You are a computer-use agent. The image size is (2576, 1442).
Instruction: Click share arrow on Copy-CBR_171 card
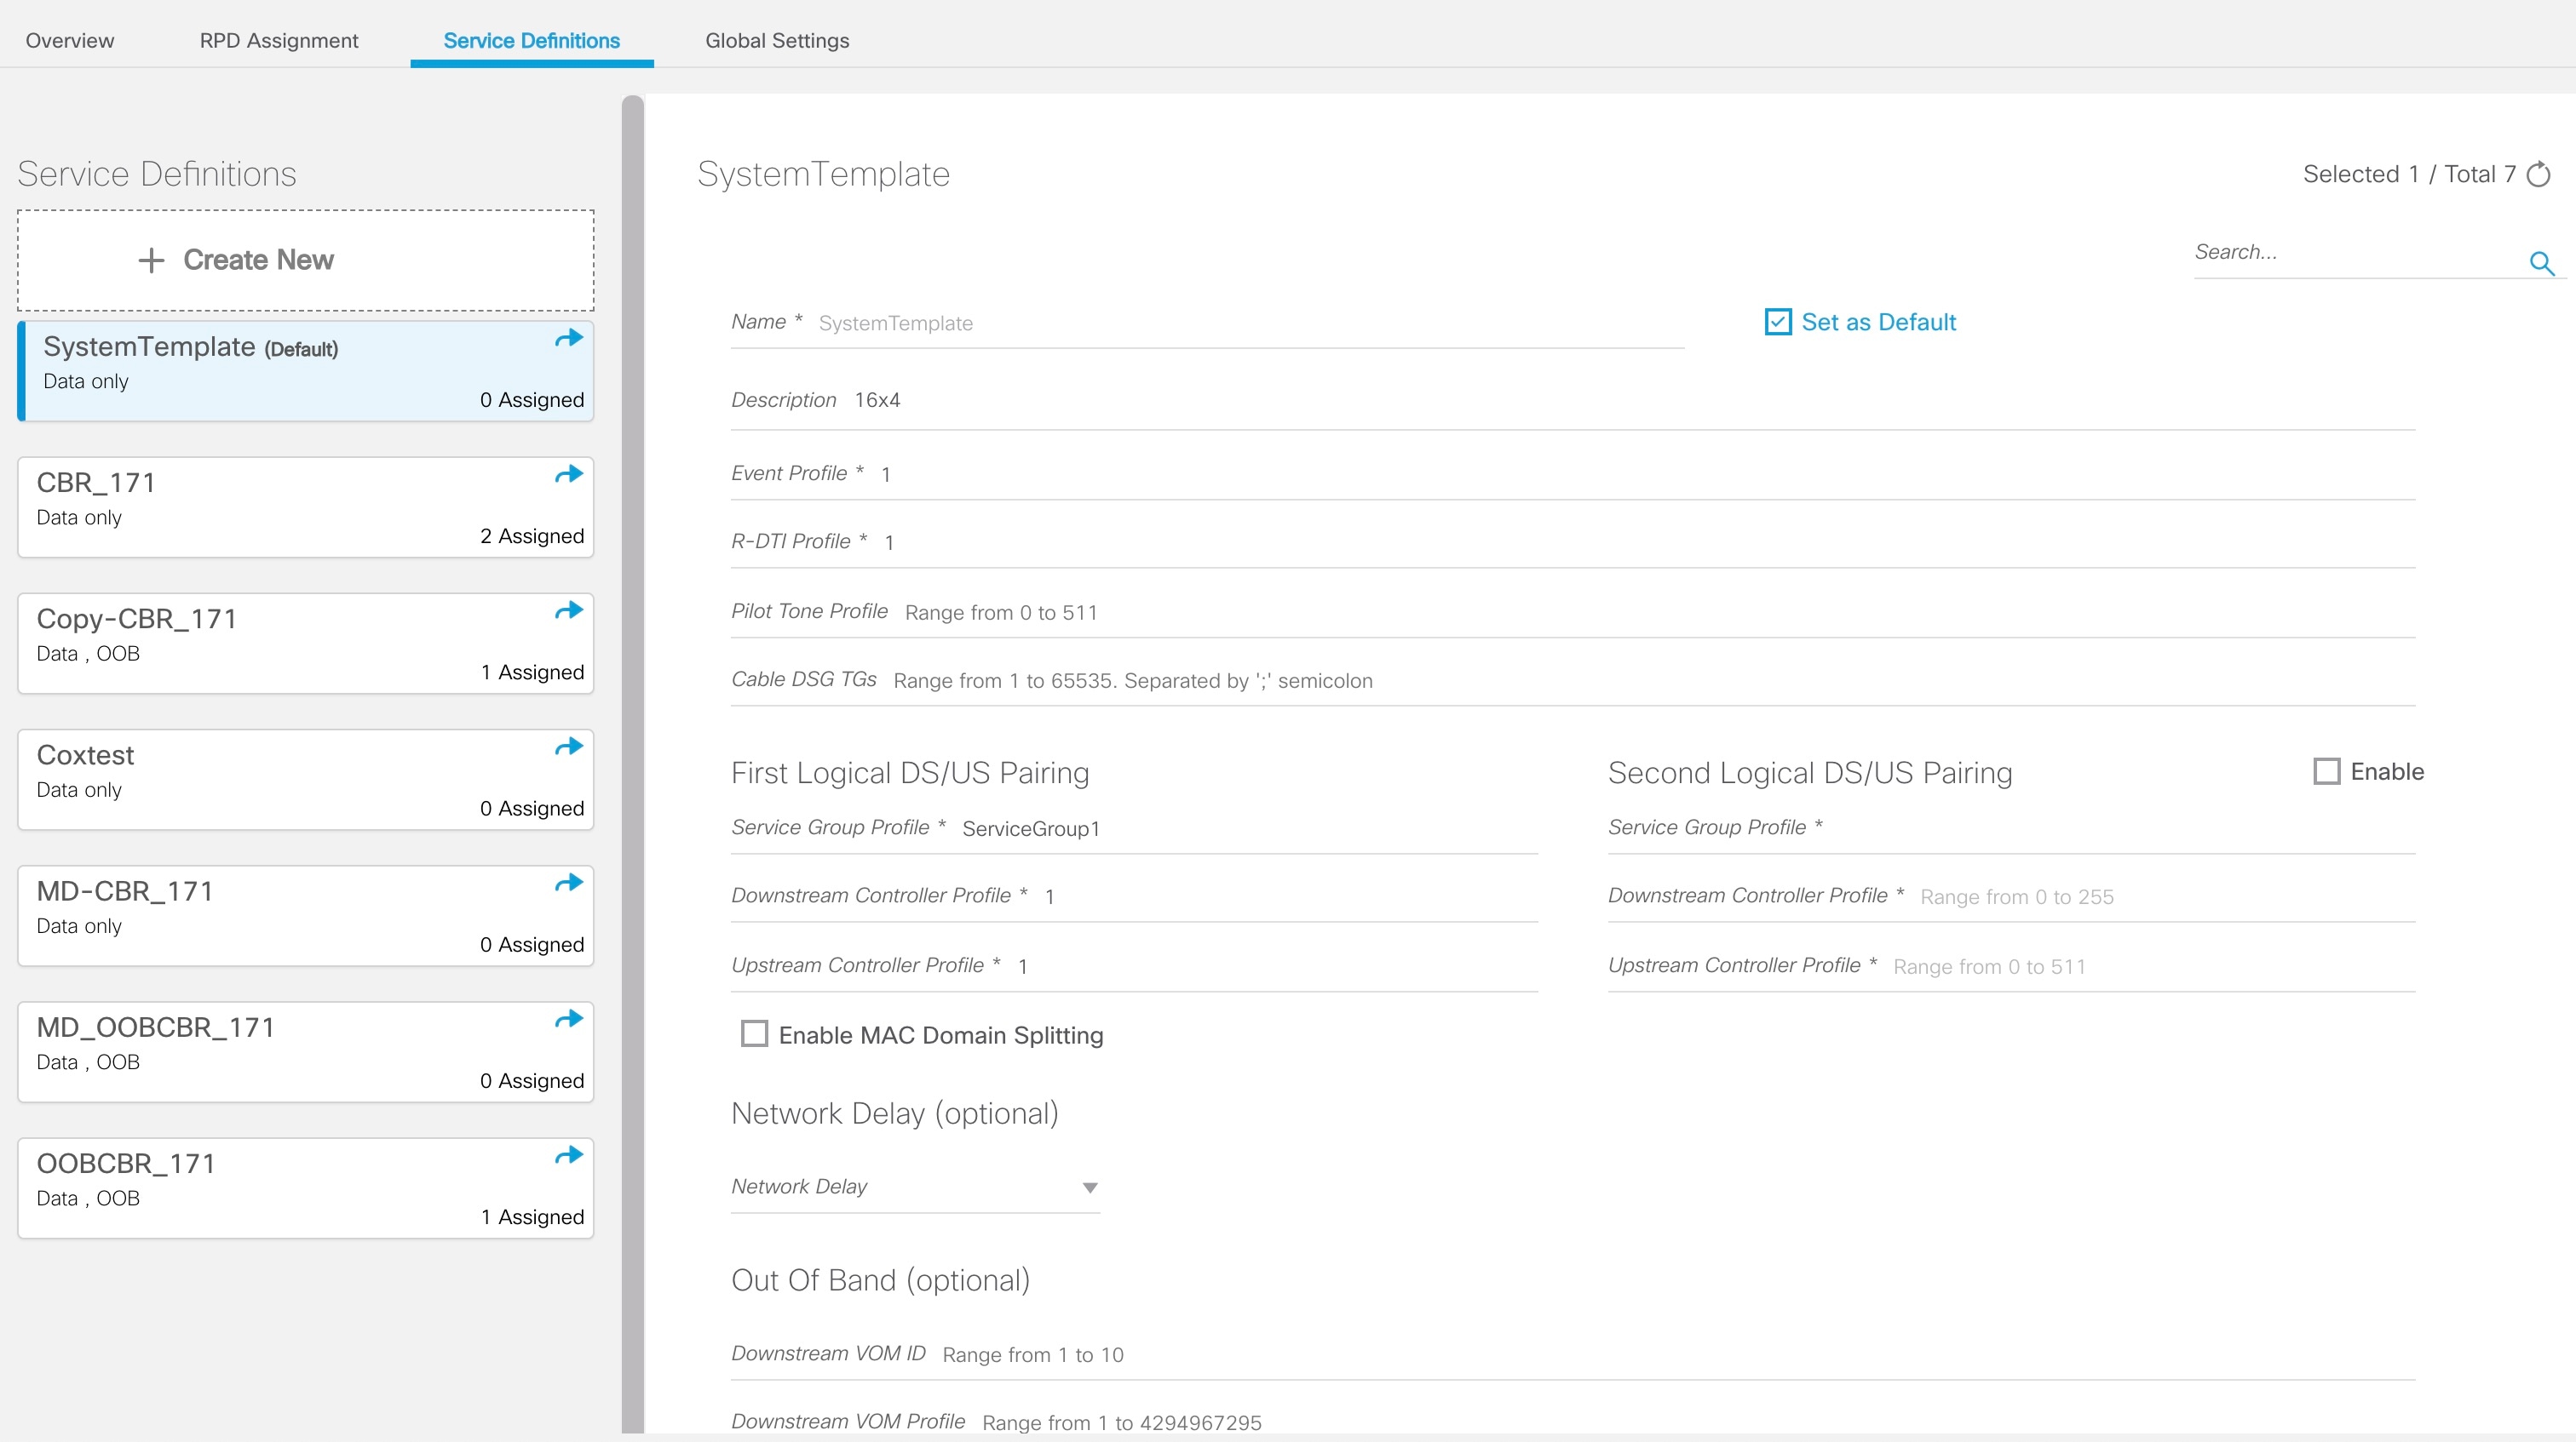[x=568, y=610]
